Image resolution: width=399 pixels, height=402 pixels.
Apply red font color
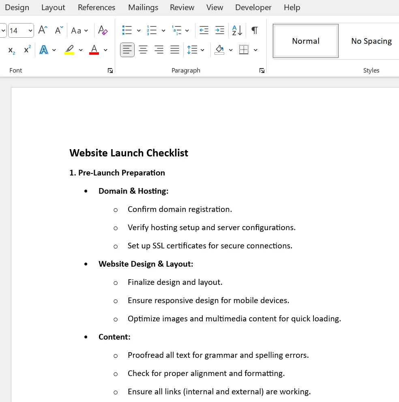click(94, 50)
